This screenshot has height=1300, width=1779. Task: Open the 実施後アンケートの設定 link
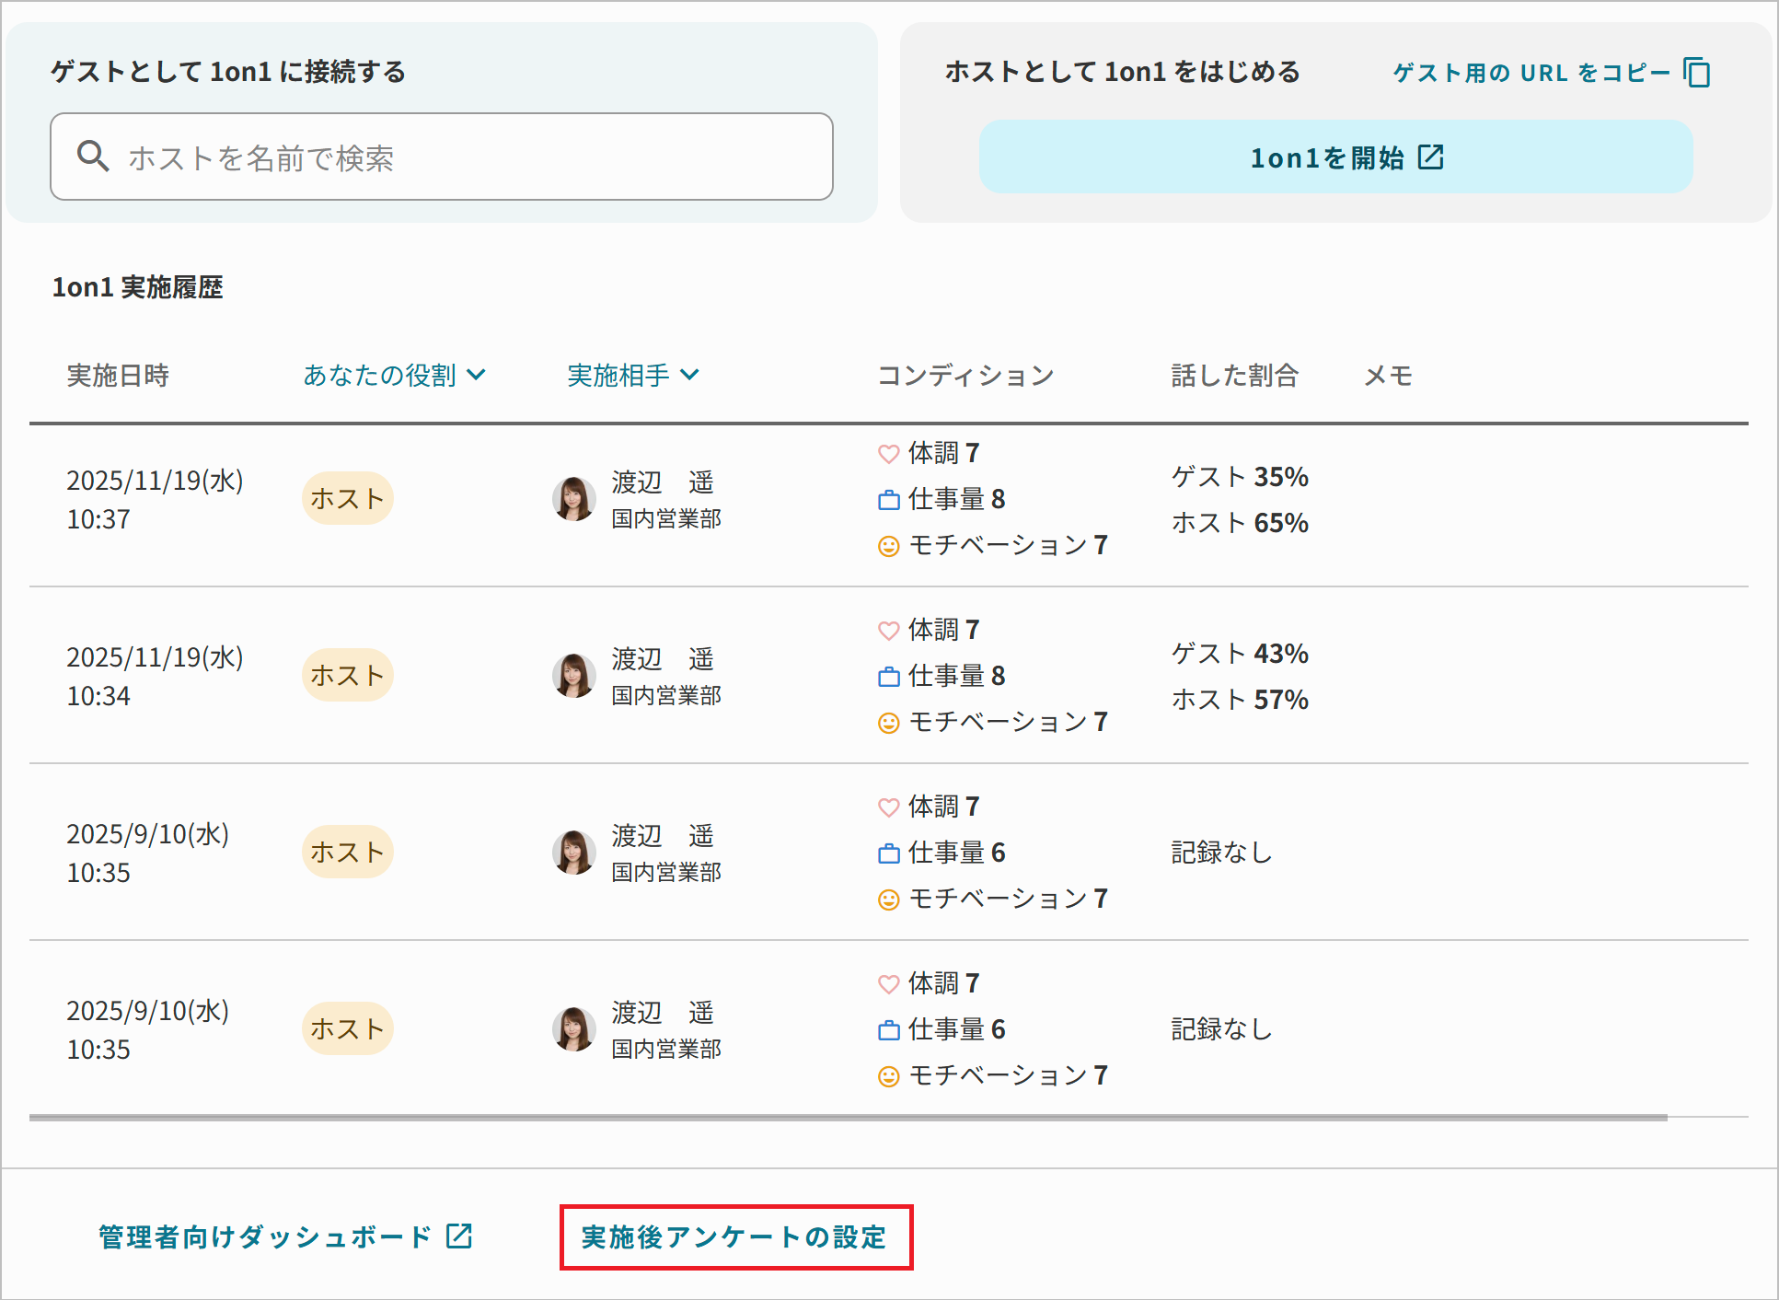point(734,1236)
